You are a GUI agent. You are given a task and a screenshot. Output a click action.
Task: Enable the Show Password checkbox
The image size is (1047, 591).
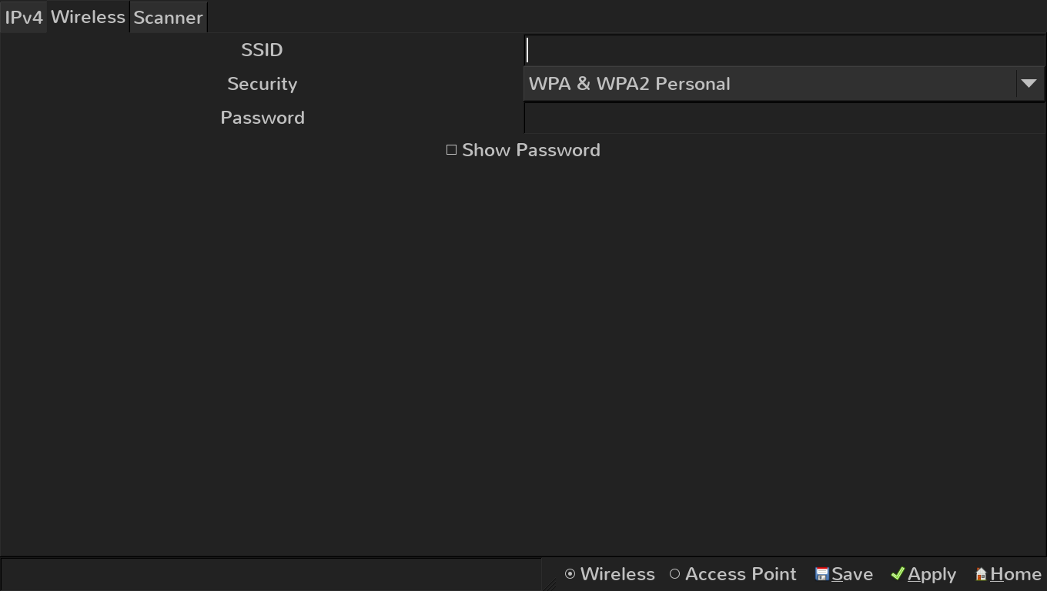pyautogui.click(x=452, y=150)
